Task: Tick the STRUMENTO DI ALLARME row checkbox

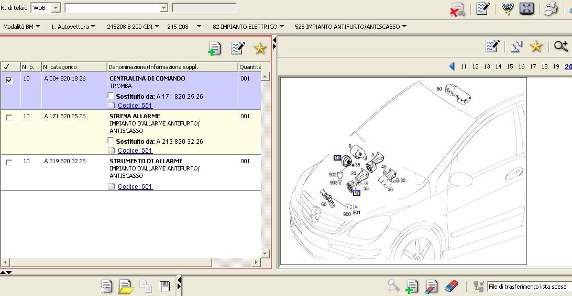Action: pos(9,163)
